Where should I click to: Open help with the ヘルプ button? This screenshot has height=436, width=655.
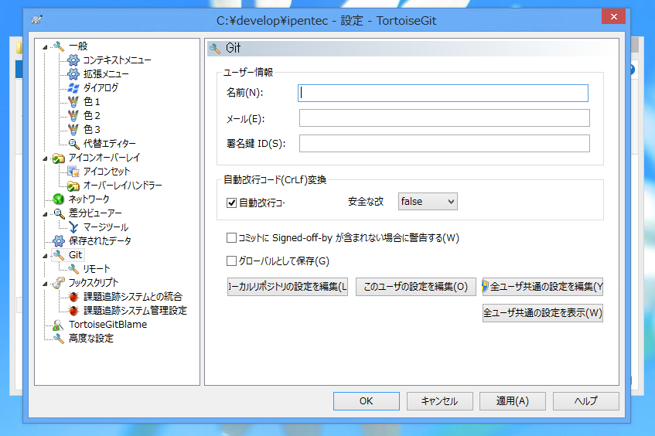pos(586,401)
